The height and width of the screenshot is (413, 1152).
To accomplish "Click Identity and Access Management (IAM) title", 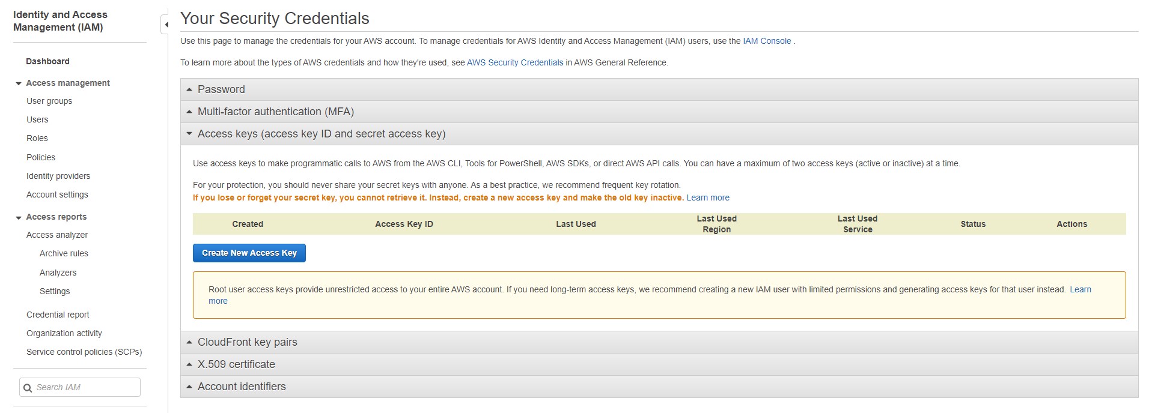I will 60,21.
